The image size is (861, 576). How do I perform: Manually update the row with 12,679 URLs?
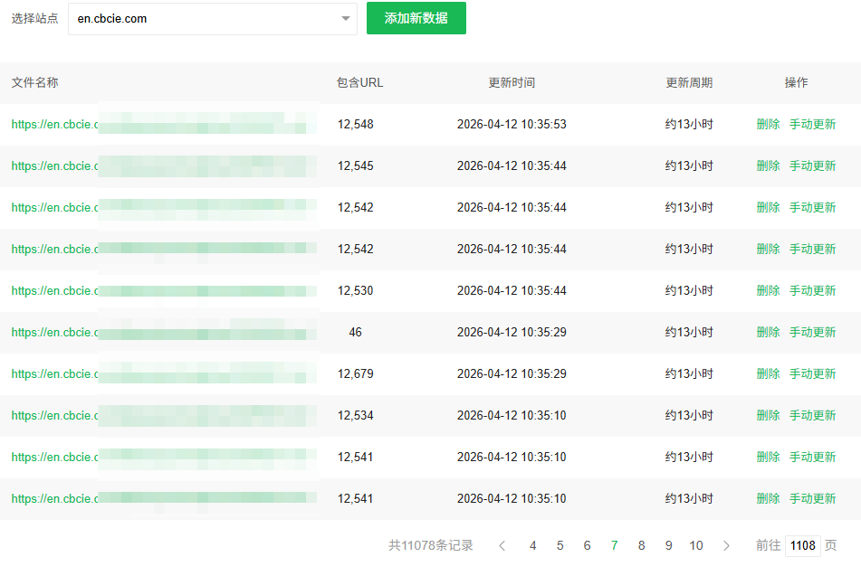(x=813, y=374)
